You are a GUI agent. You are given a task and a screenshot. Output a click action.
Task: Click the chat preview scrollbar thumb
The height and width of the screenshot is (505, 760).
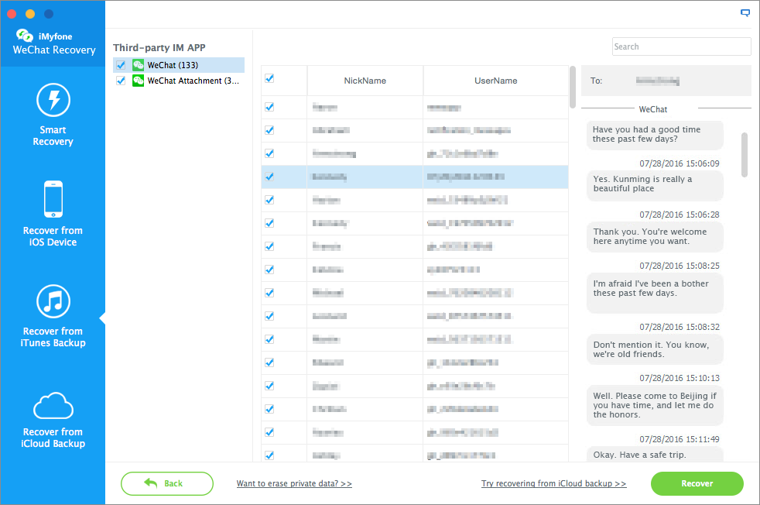point(745,155)
